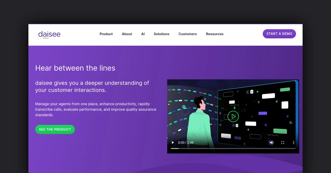Select the AI navigation item
Viewport: 331px width, 173px height.
[x=143, y=34]
